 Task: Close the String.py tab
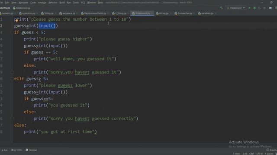pyautogui.click(x=55, y=13)
